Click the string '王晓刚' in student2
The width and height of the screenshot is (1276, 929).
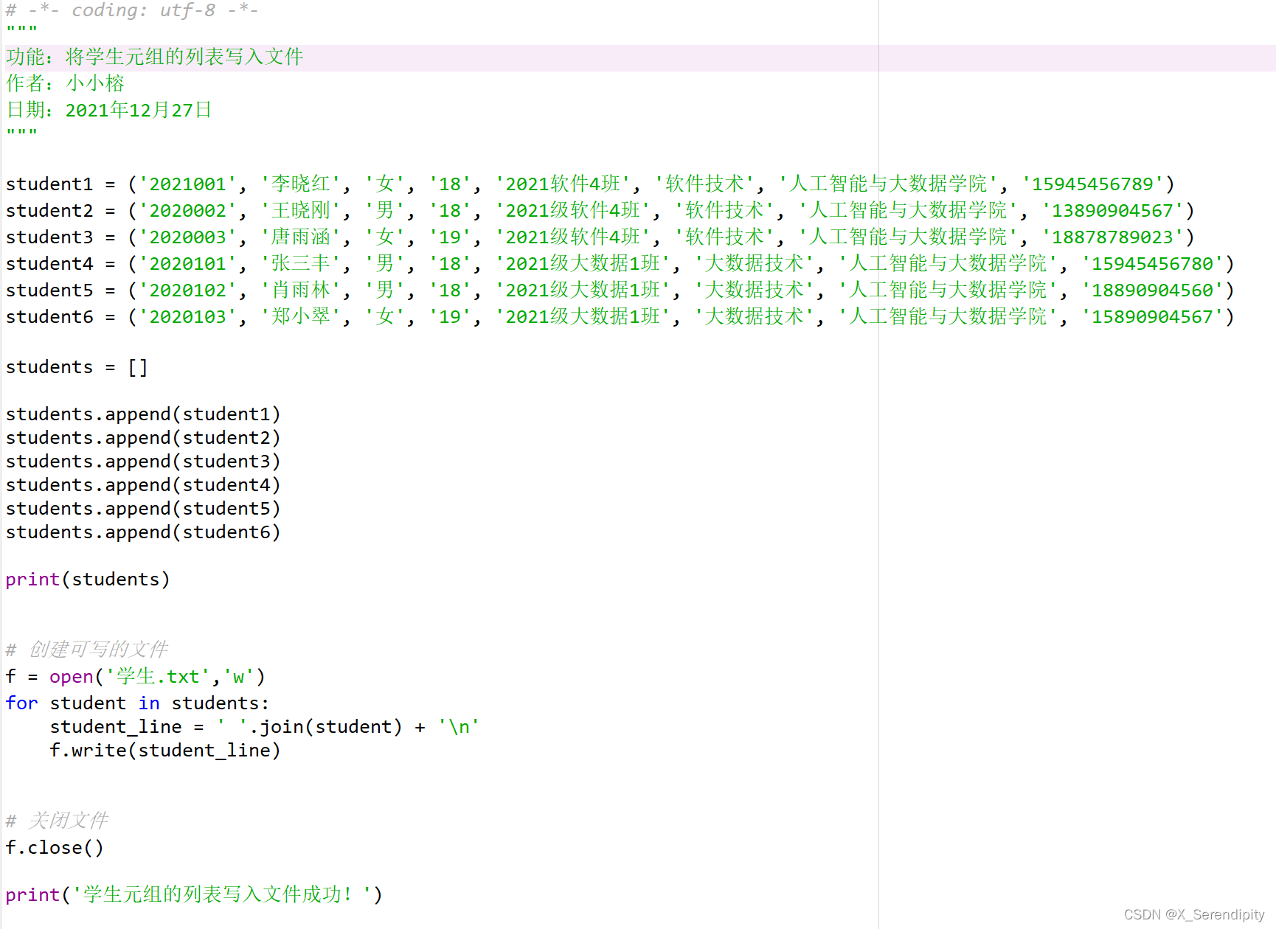tap(300, 210)
